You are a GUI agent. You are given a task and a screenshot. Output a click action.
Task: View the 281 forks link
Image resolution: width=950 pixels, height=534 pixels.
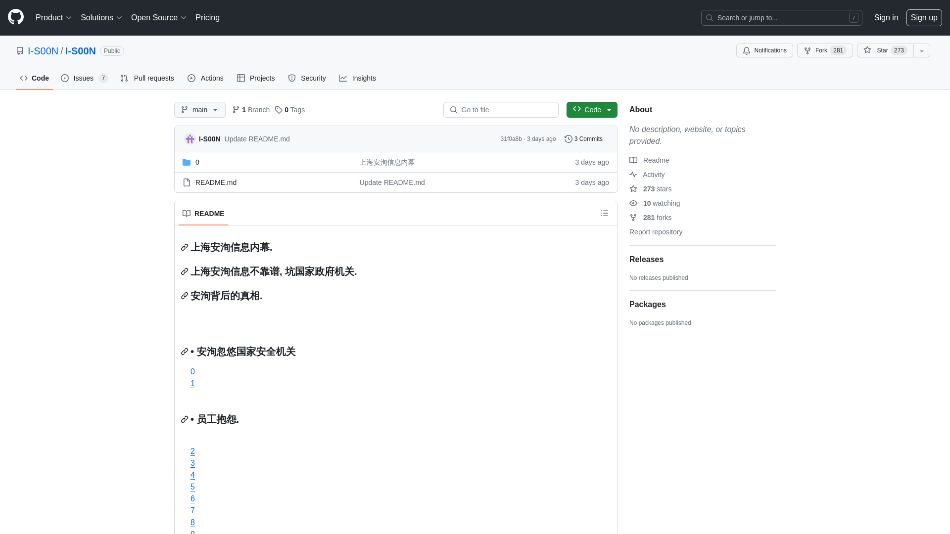coord(651,218)
